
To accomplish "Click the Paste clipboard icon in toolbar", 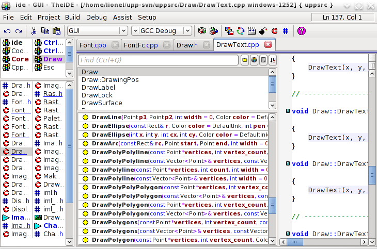I will pos(57,31).
